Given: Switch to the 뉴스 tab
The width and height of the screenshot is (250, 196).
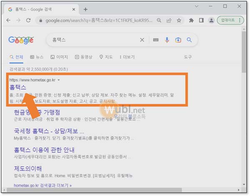Looking at the screenshot, I should pyautogui.click(x=37, y=57).
